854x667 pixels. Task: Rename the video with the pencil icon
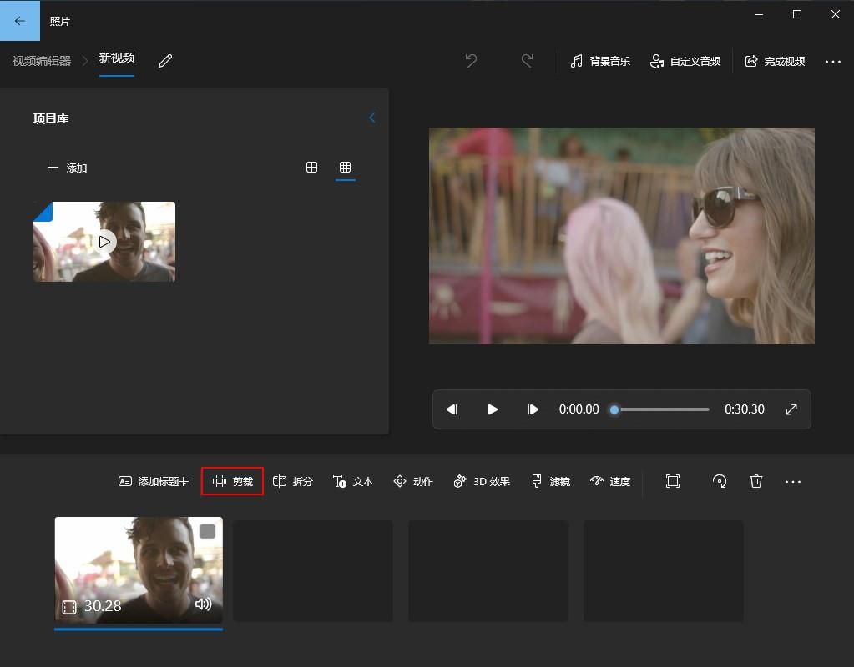165,60
